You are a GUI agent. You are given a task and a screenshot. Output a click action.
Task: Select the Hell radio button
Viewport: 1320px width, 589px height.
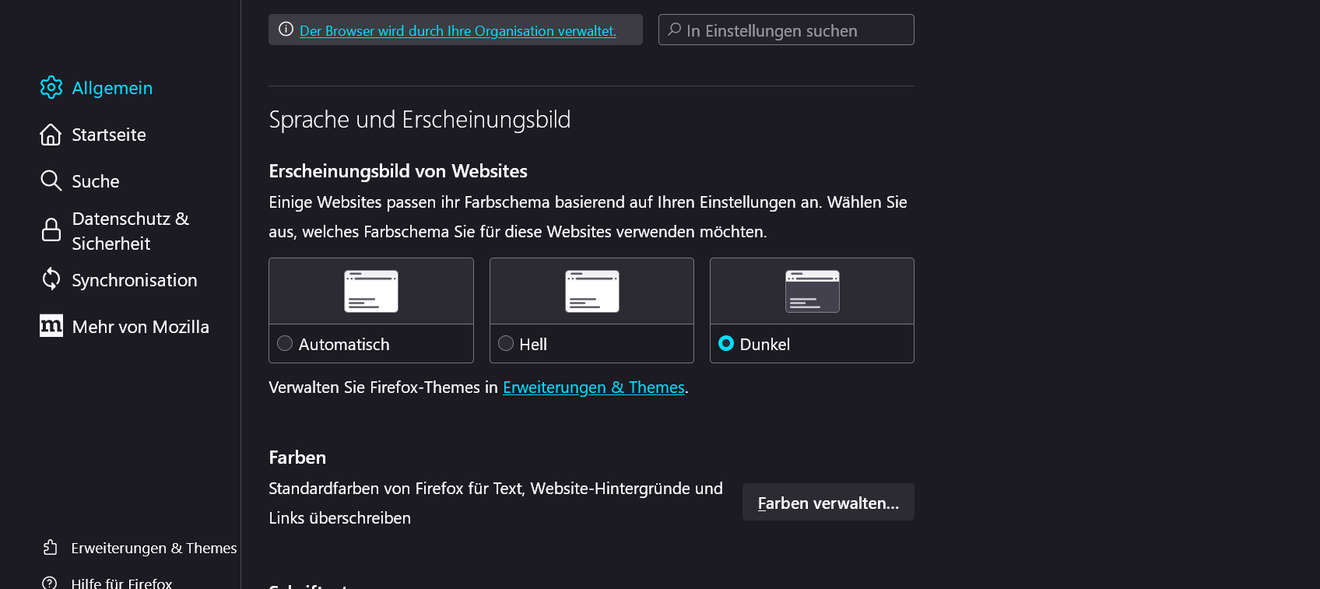(x=506, y=343)
